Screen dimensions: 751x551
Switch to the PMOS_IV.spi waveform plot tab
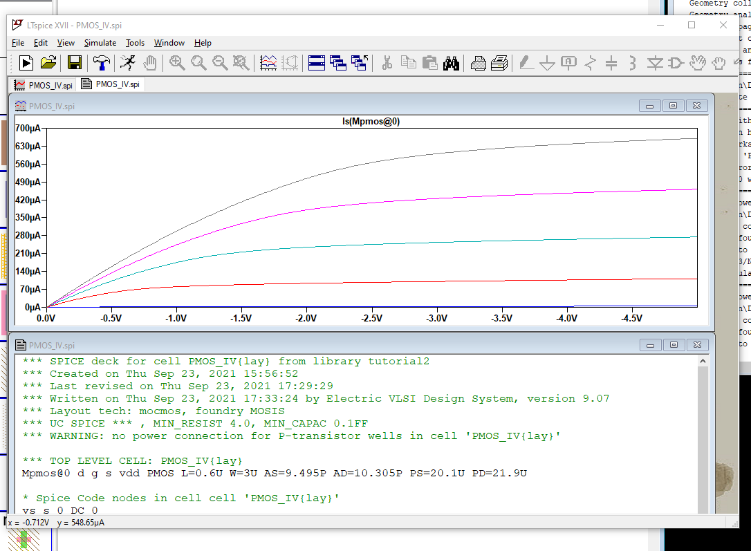pos(43,85)
